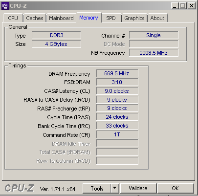
Task: Minimize the CPU-Z window
Action: click(175, 6)
